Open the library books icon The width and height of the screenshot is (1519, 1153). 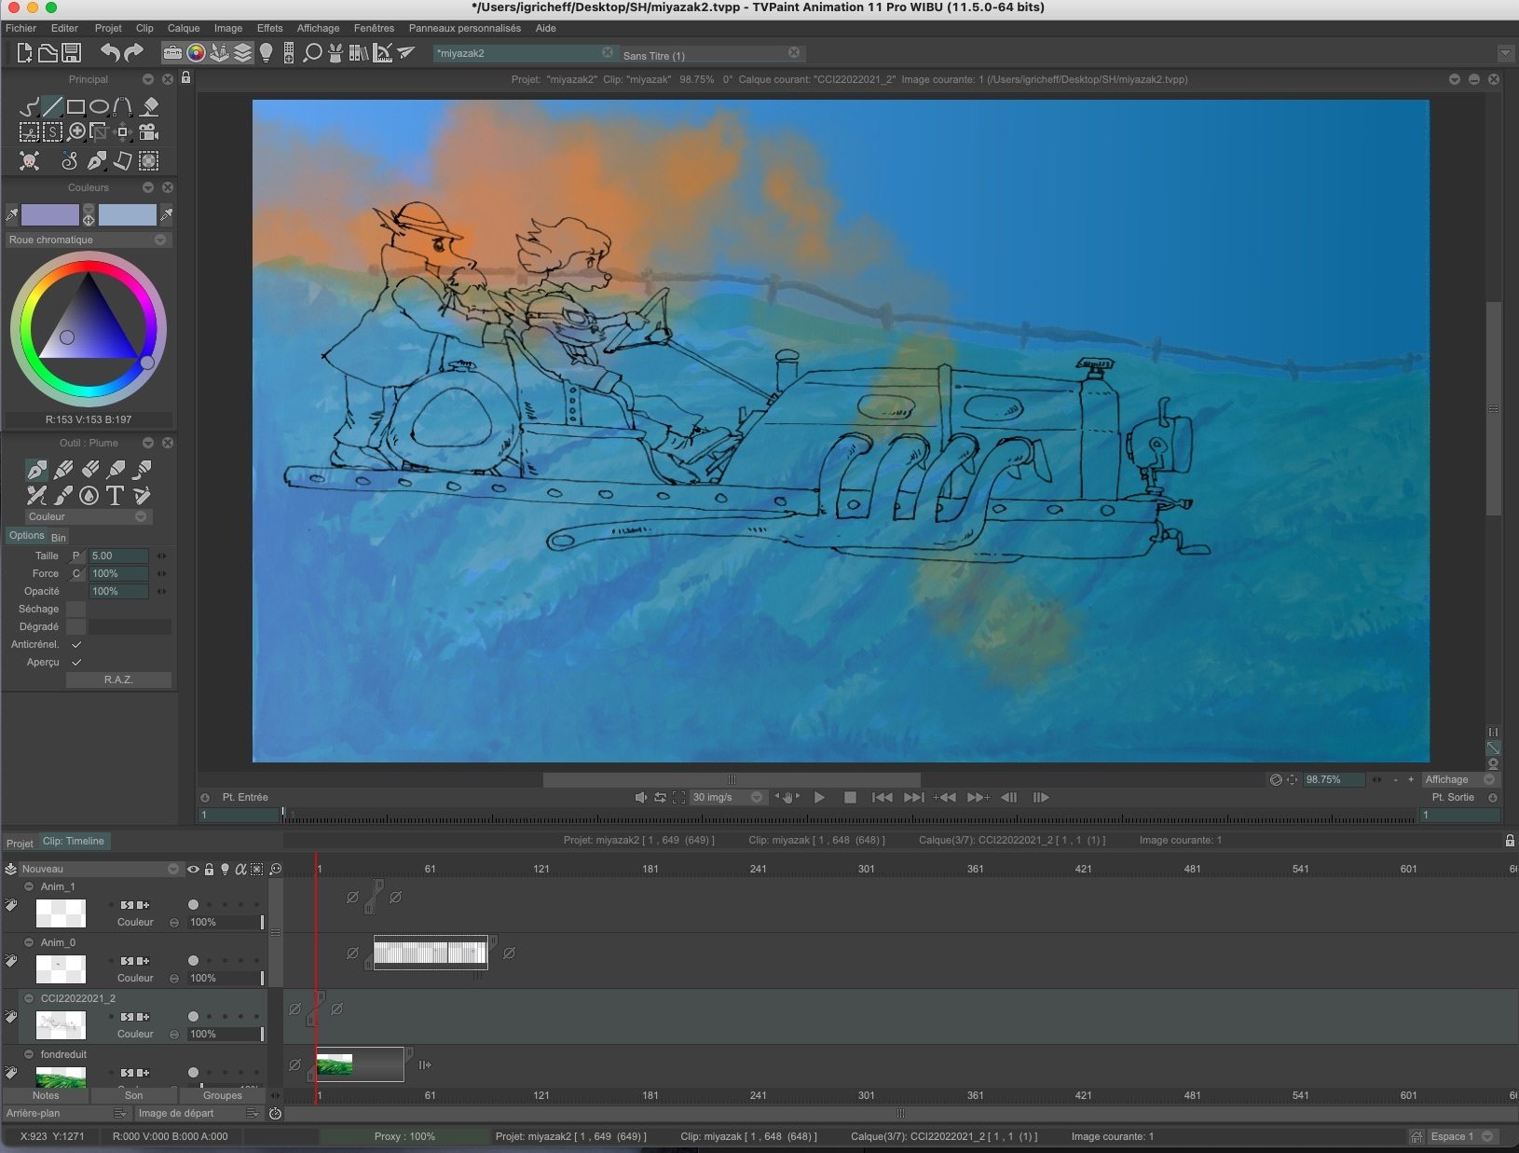click(x=359, y=53)
